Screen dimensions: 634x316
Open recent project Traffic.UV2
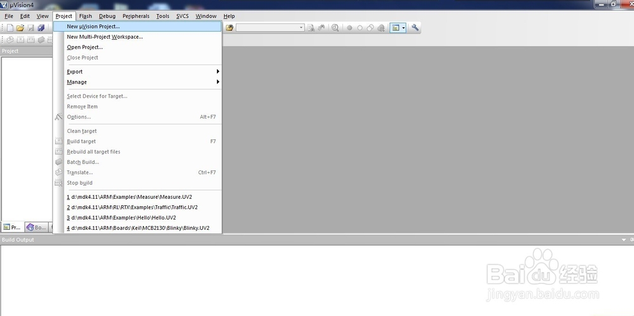138,207
